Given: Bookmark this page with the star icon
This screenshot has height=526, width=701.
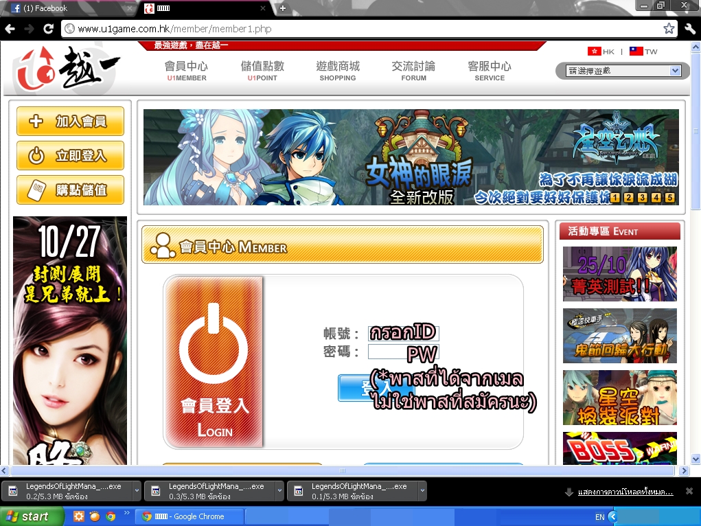Looking at the screenshot, I should (669, 29).
